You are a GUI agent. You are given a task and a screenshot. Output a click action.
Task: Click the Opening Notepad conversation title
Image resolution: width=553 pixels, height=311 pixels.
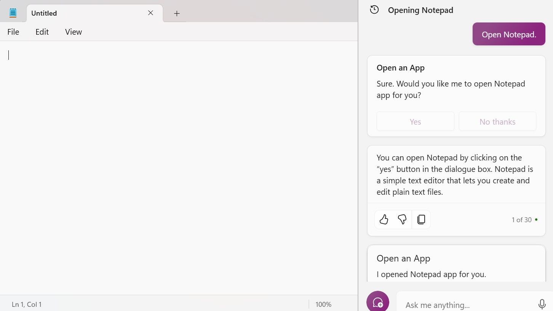(x=420, y=10)
